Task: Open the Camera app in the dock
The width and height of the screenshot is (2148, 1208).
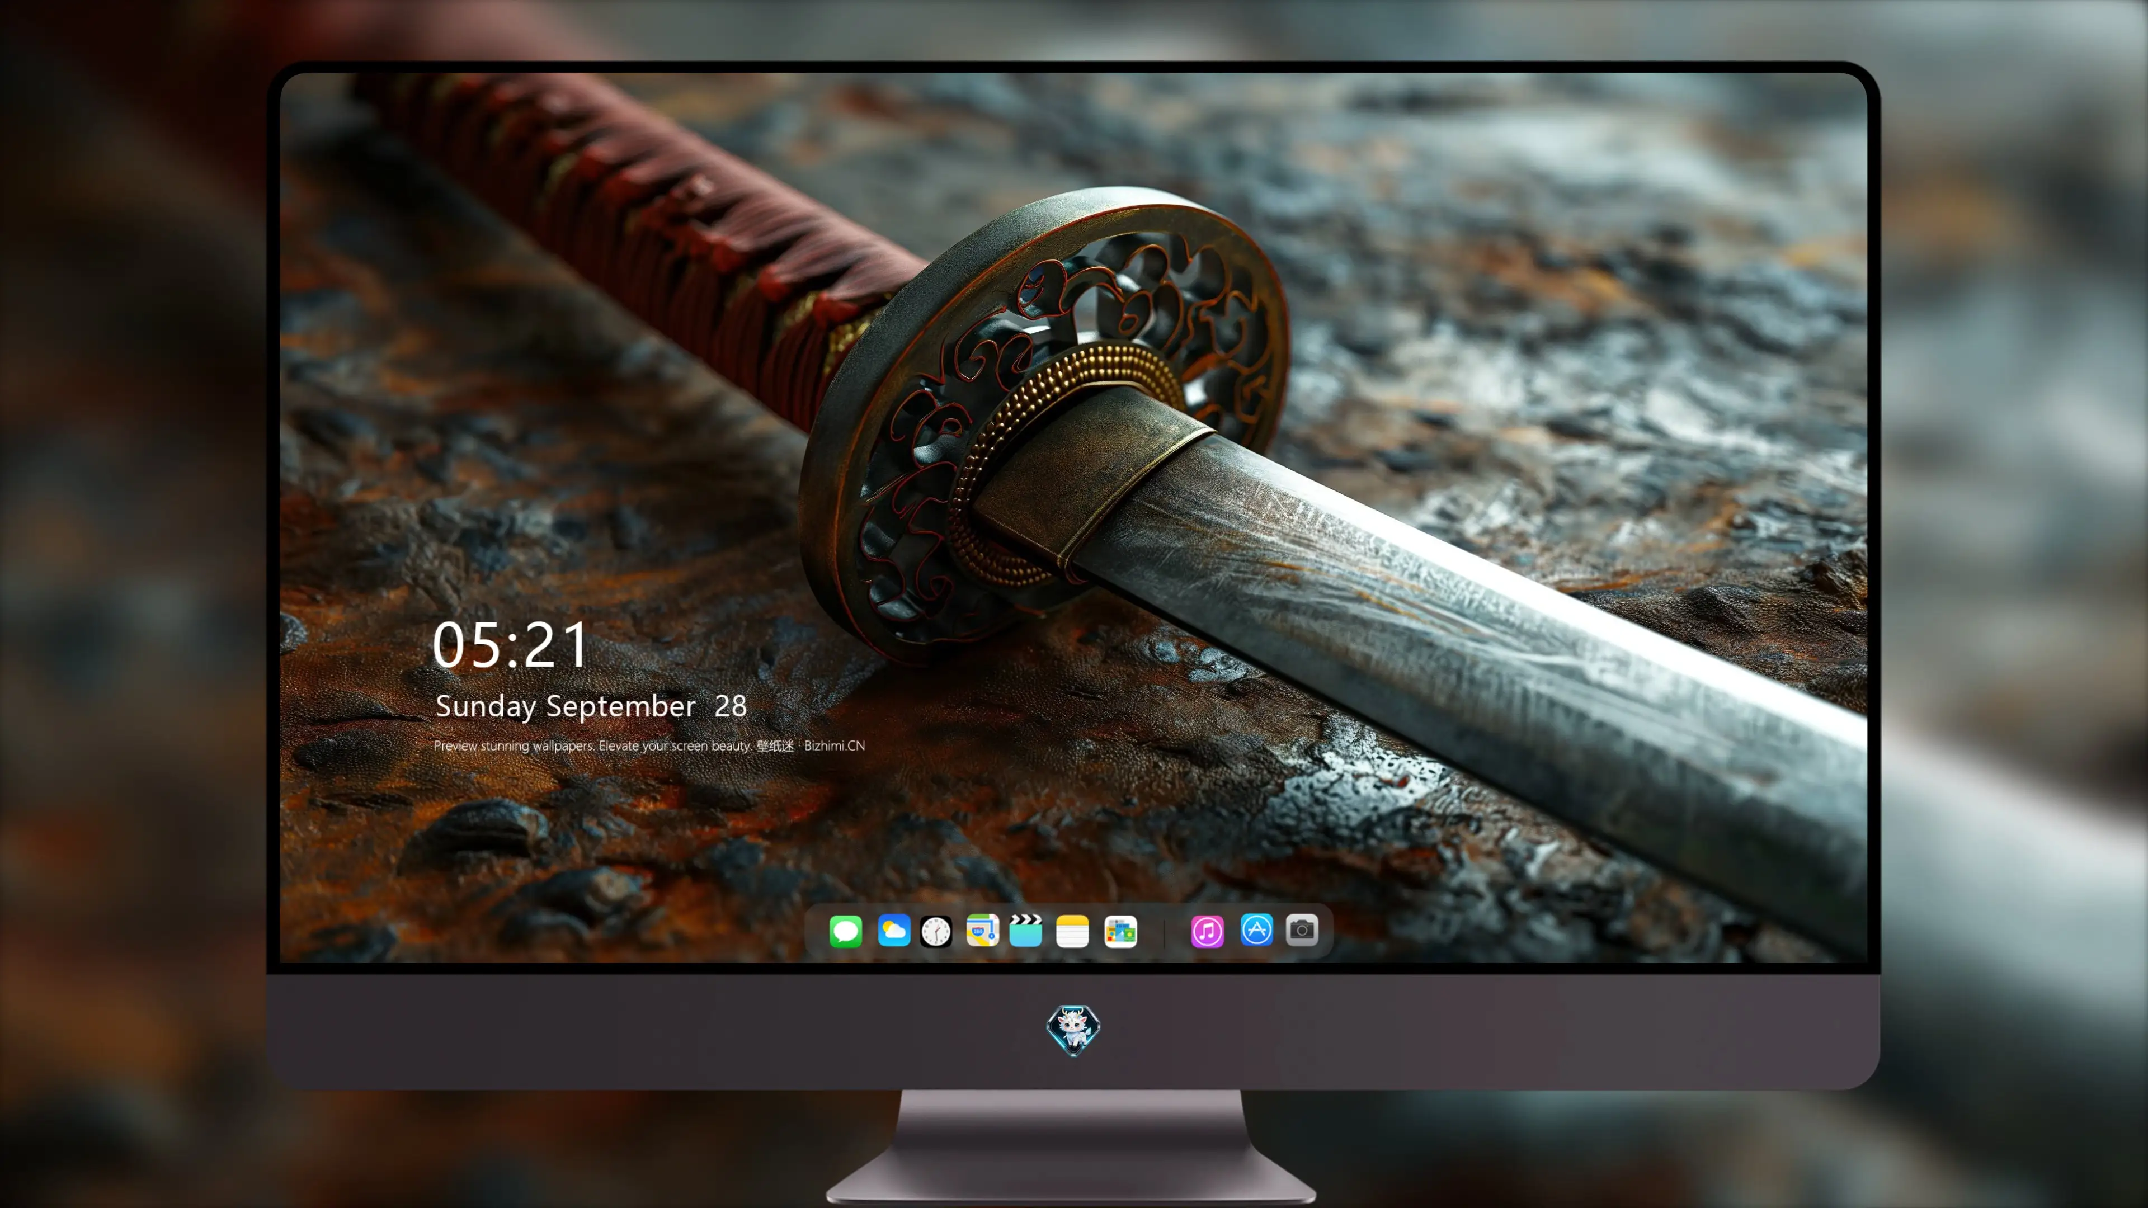Action: click(1302, 929)
